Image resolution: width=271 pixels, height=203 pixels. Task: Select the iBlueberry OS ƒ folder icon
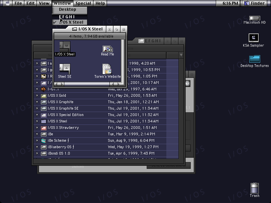pyautogui.click(x=44, y=147)
